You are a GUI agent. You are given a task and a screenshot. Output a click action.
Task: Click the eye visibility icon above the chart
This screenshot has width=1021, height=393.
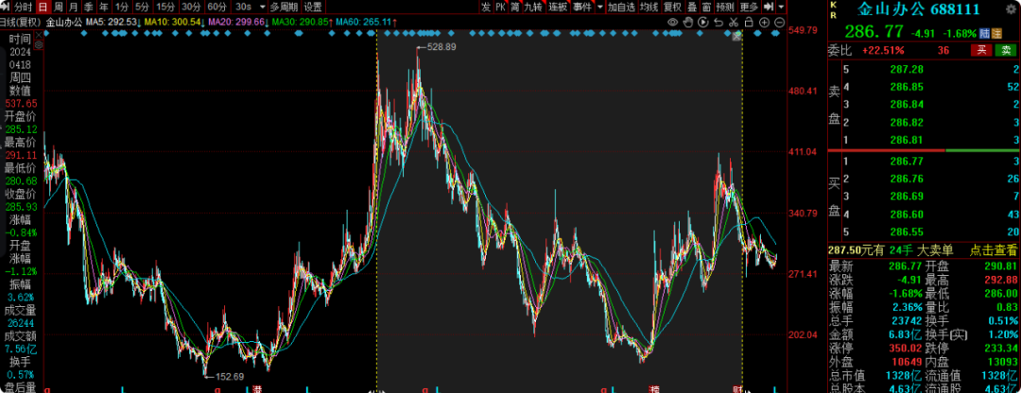(x=673, y=22)
